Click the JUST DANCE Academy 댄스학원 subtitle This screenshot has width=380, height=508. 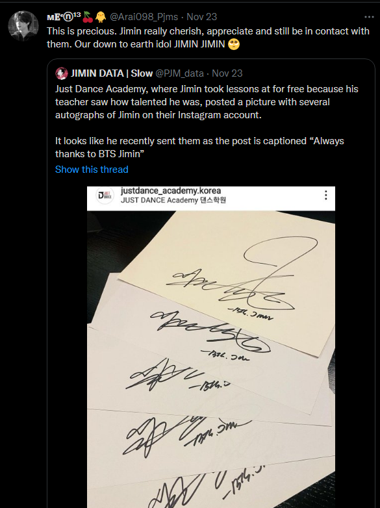point(173,200)
